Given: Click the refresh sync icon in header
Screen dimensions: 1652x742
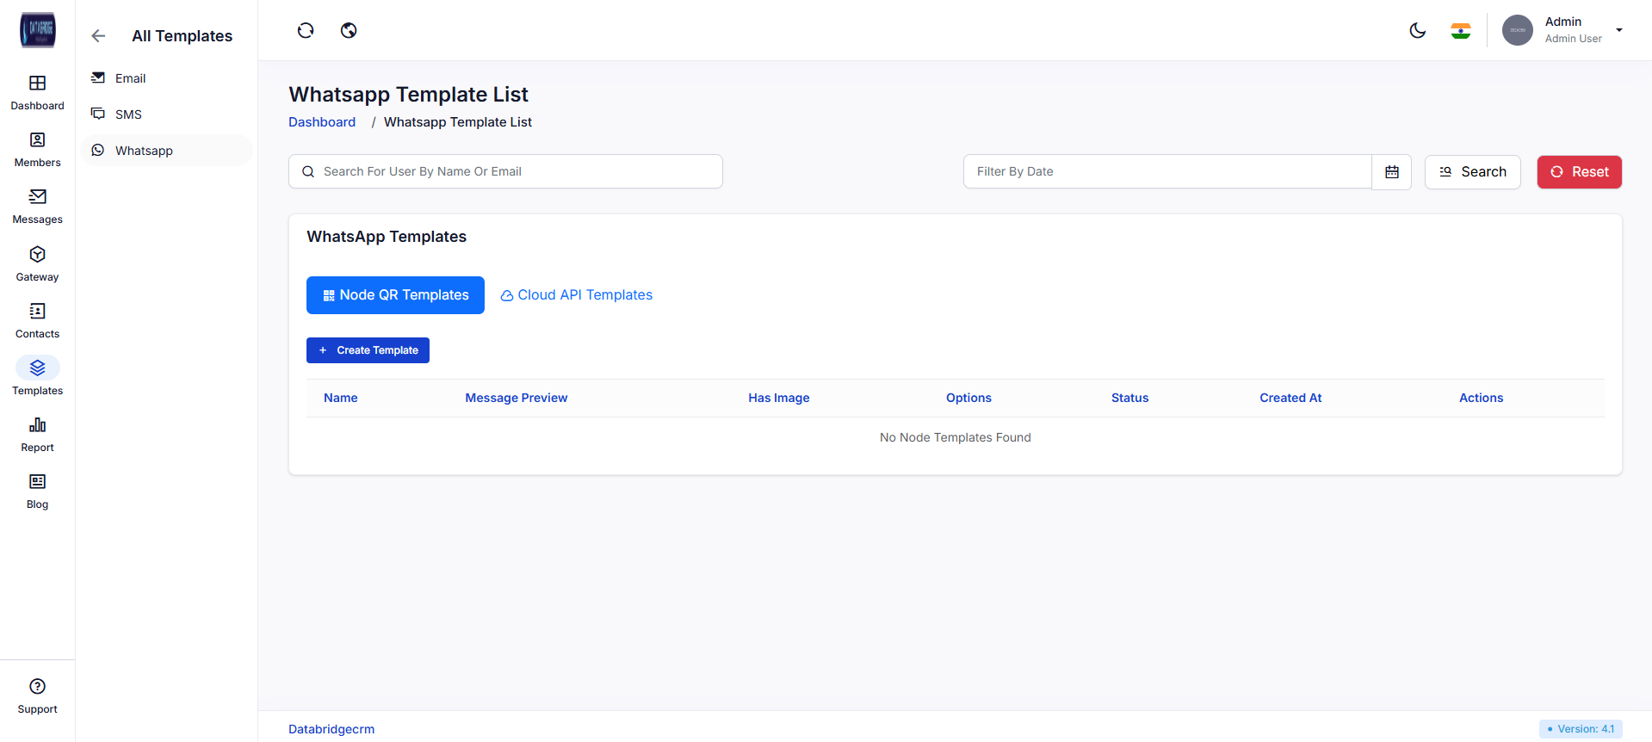Looking at the screenshot, I should pos(306,31).
